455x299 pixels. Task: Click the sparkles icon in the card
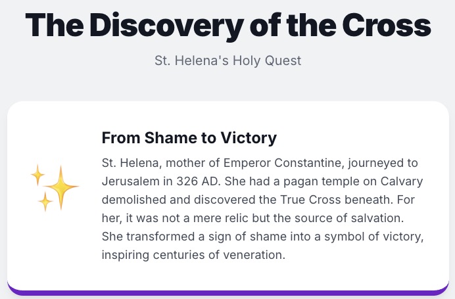(55, 187)
